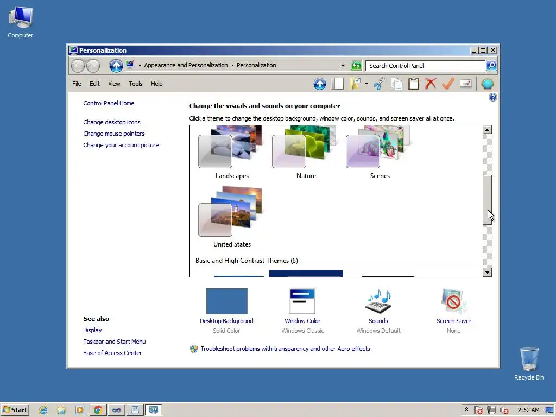Click the network tray icon
Screen dimensions: 556x417
491,410
